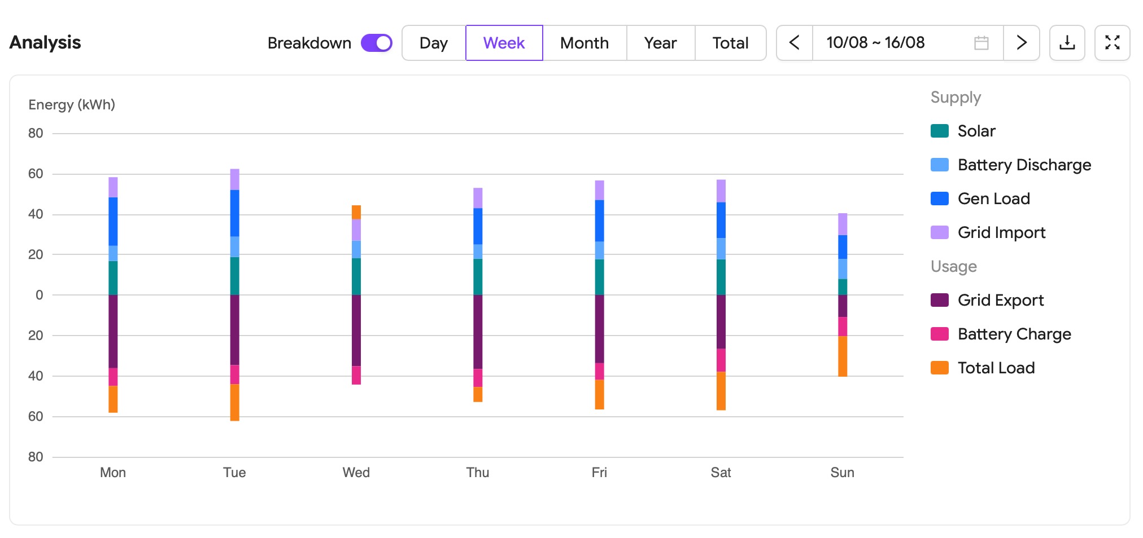Select the Total view tab
Image resolution: width=1143 pixels, height=538 pixels.
click(x=730, y=43)
